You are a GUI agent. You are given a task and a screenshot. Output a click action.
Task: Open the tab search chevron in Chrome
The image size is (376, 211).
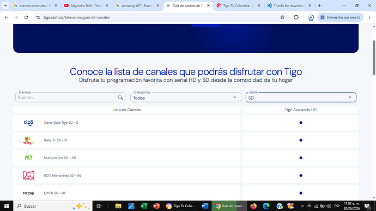(x=5, y=5)
